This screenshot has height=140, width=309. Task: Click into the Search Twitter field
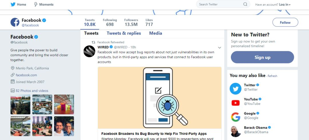coord(220,4)
